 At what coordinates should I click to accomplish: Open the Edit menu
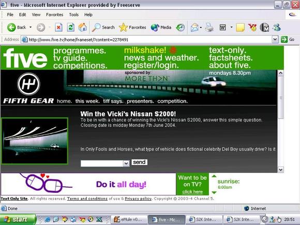point(22,14)
